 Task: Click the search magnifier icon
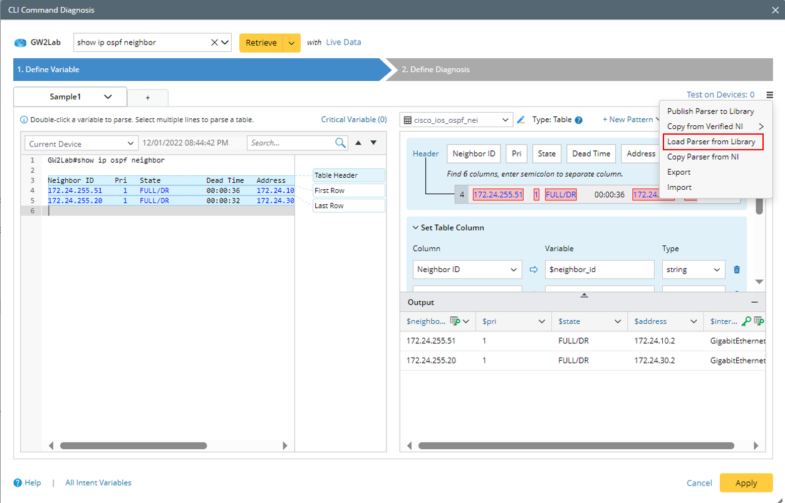[x=340, y=143]
